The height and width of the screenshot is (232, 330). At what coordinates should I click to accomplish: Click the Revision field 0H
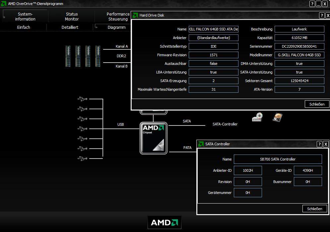[248, 182]
